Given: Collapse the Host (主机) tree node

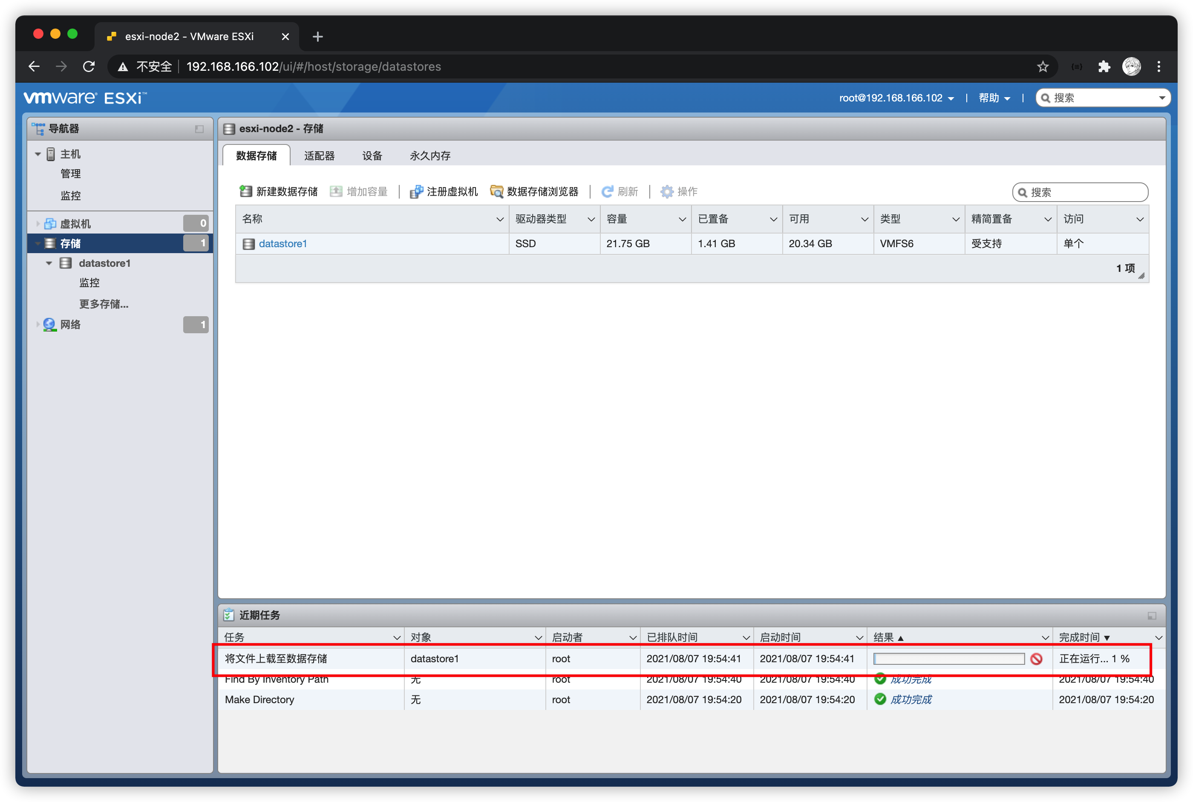Looking at the screenshot, I should [x=38, y=154].
